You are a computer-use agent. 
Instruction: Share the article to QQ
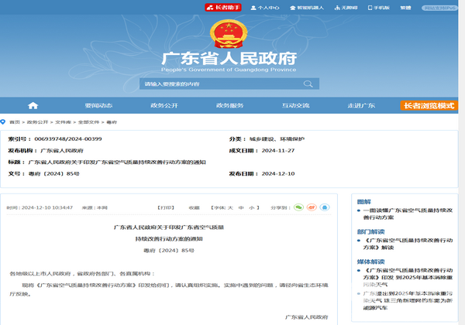coord(325,207)
